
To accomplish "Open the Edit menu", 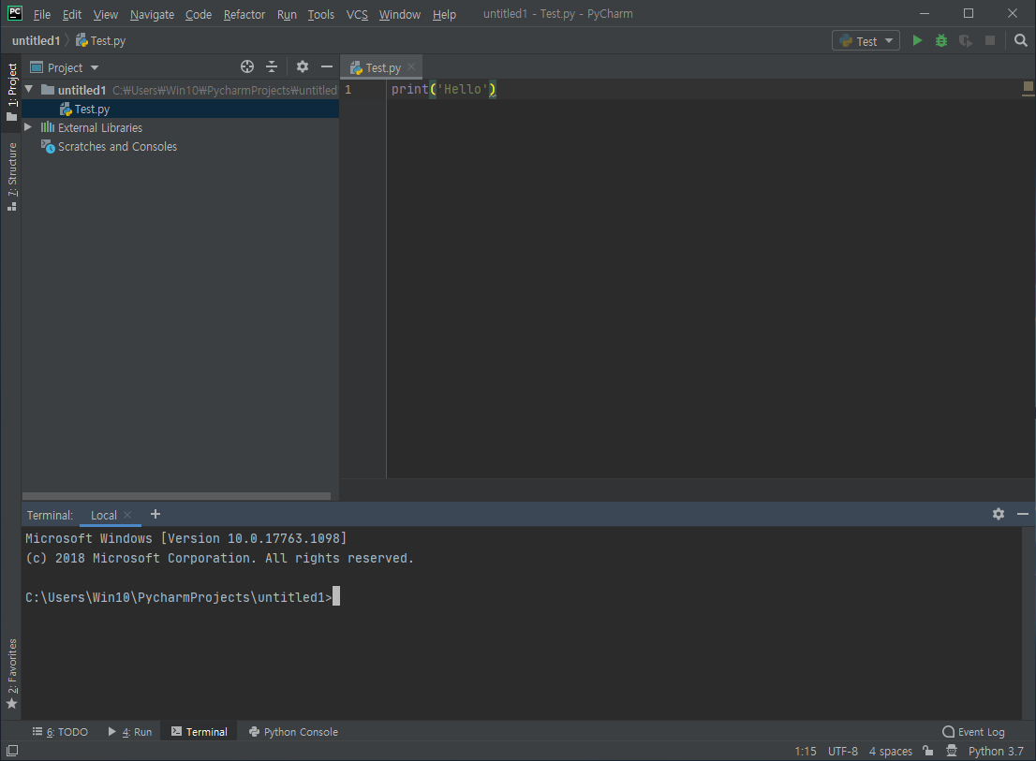I will pos(71,14).
